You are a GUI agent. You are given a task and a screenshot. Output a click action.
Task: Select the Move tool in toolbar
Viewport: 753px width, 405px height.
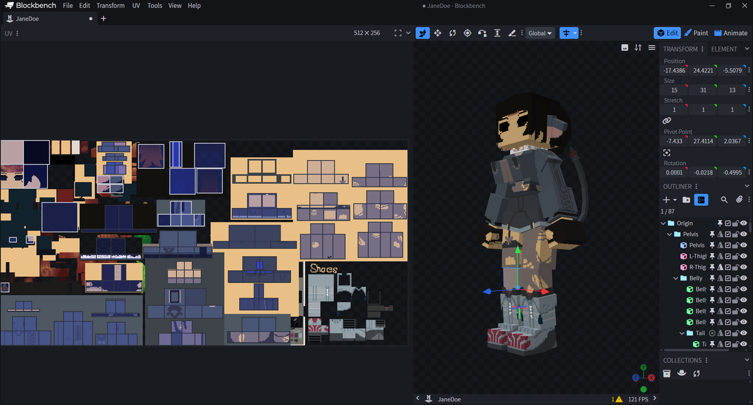point(423,33)
